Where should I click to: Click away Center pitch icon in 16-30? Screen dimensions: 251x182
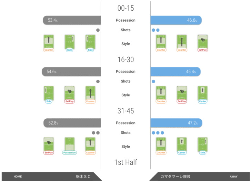203,93
